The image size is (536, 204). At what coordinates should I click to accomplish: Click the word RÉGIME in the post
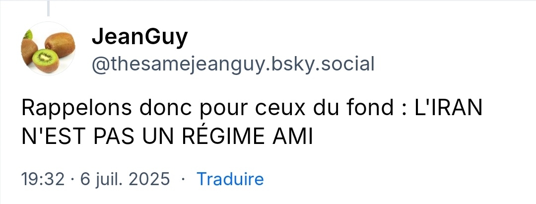[223, 136]
